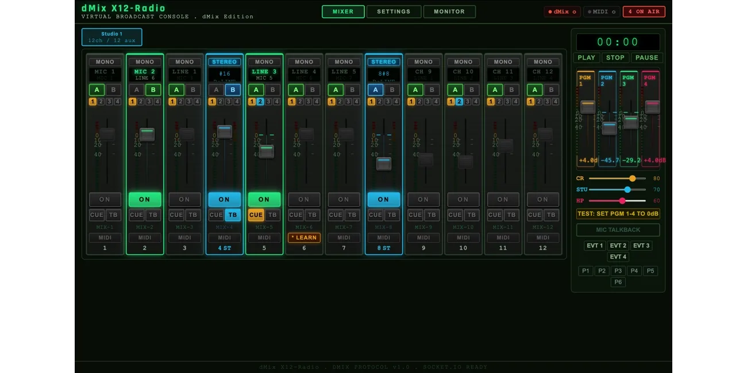Enable CUE on channel 1
This screenshot has height=373, width=747.
click(97, 215)
